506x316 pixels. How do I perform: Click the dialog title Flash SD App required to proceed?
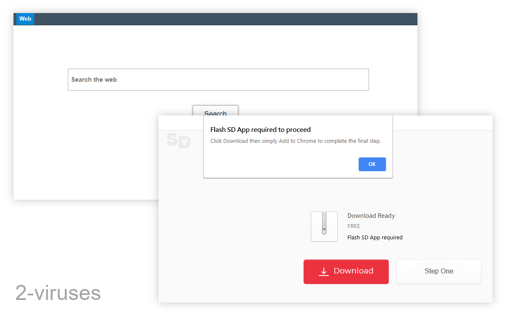[260, 130]
